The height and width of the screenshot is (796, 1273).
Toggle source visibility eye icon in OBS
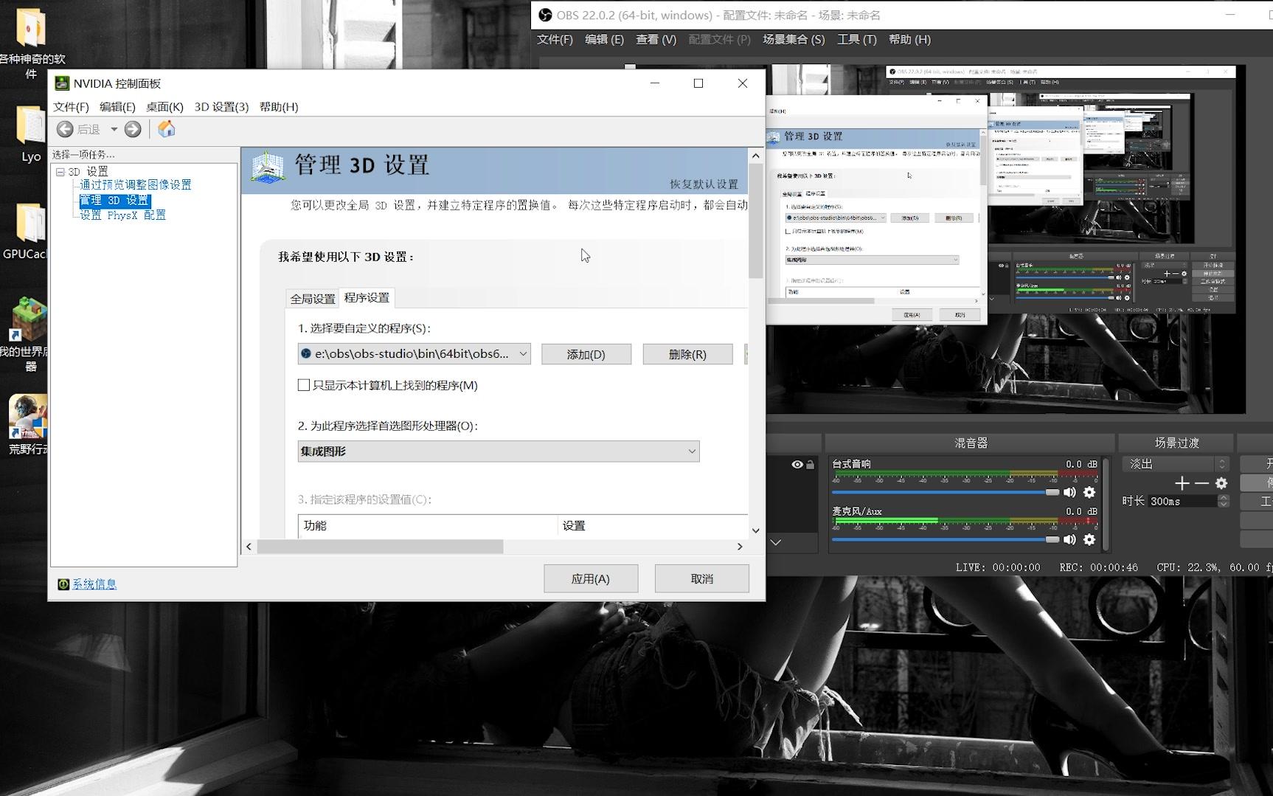tap(797, 465)
